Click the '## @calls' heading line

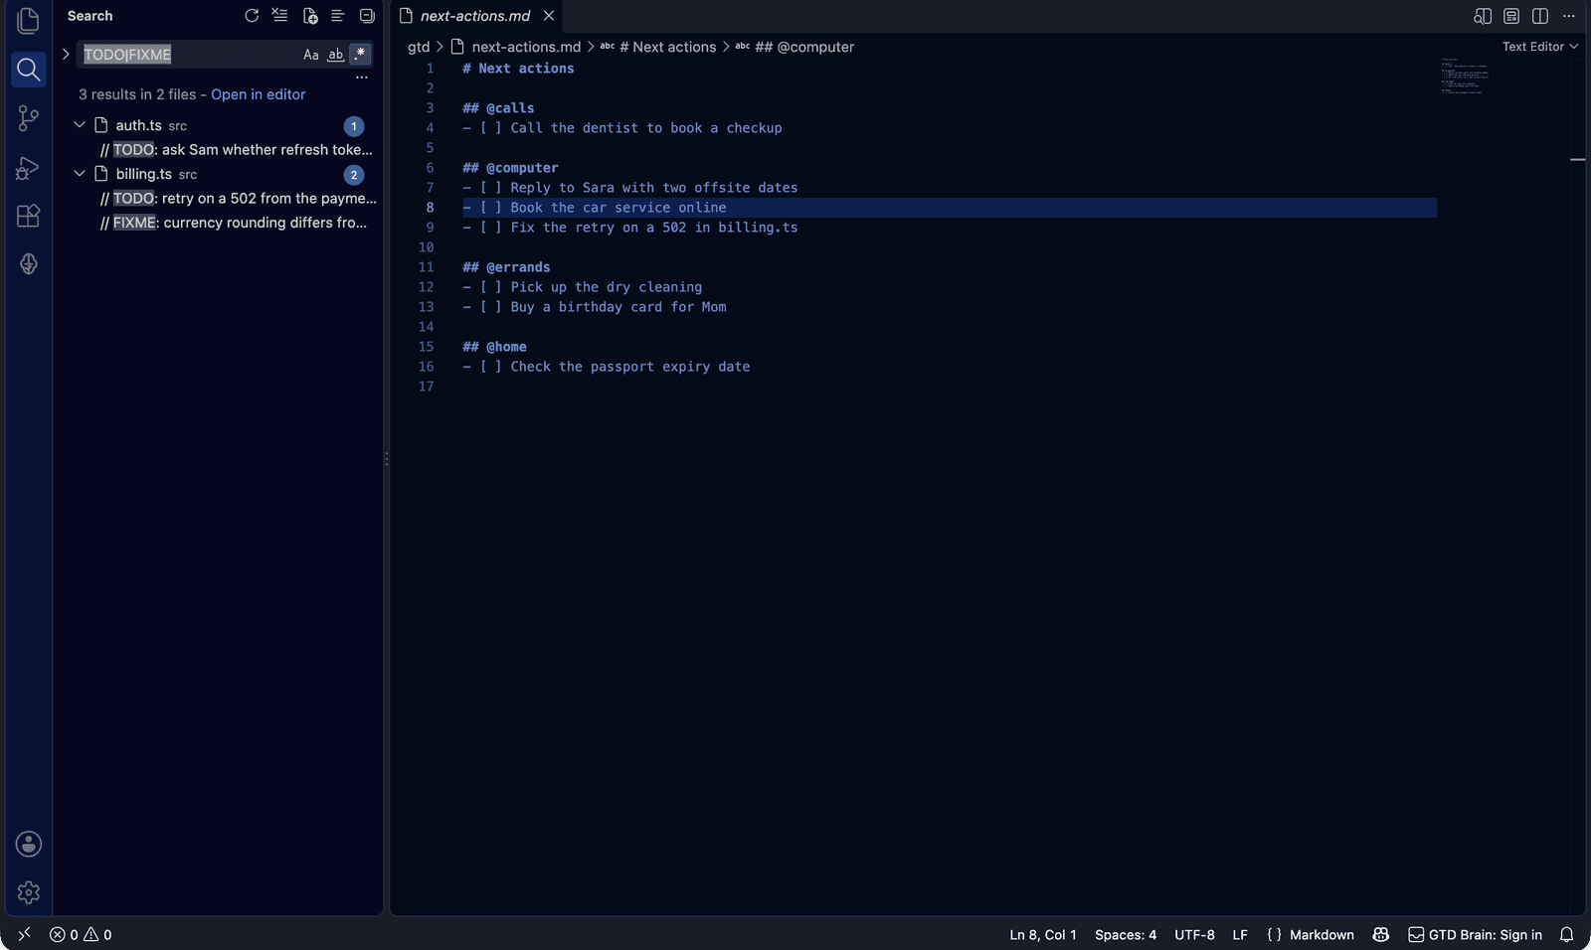pyautogui.click(x=498, y=108)
